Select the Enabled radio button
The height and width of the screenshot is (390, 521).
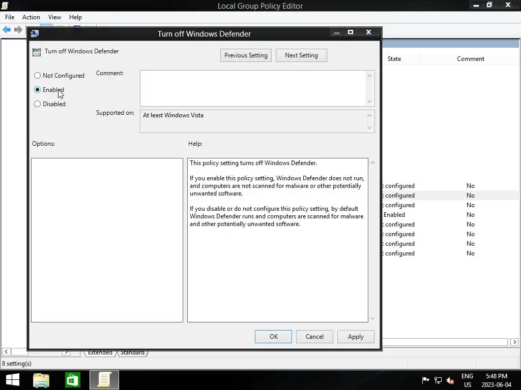click(x=38, y=90)
